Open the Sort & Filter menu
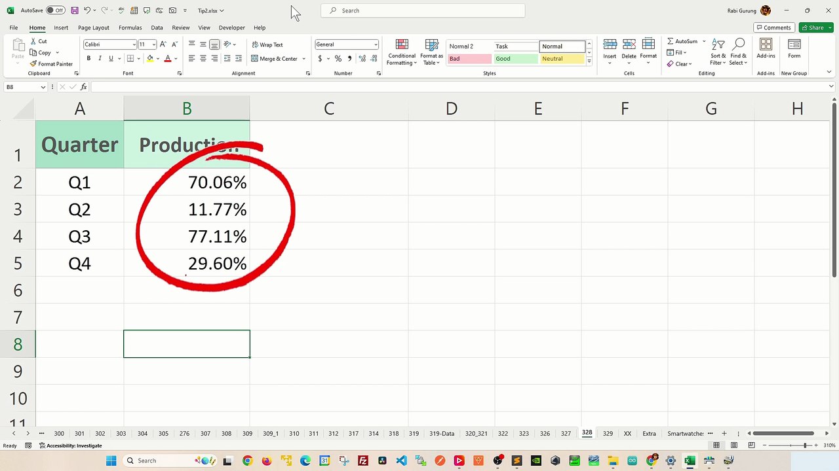The width and height of the screenshot is (839, 471). point(718,52)
